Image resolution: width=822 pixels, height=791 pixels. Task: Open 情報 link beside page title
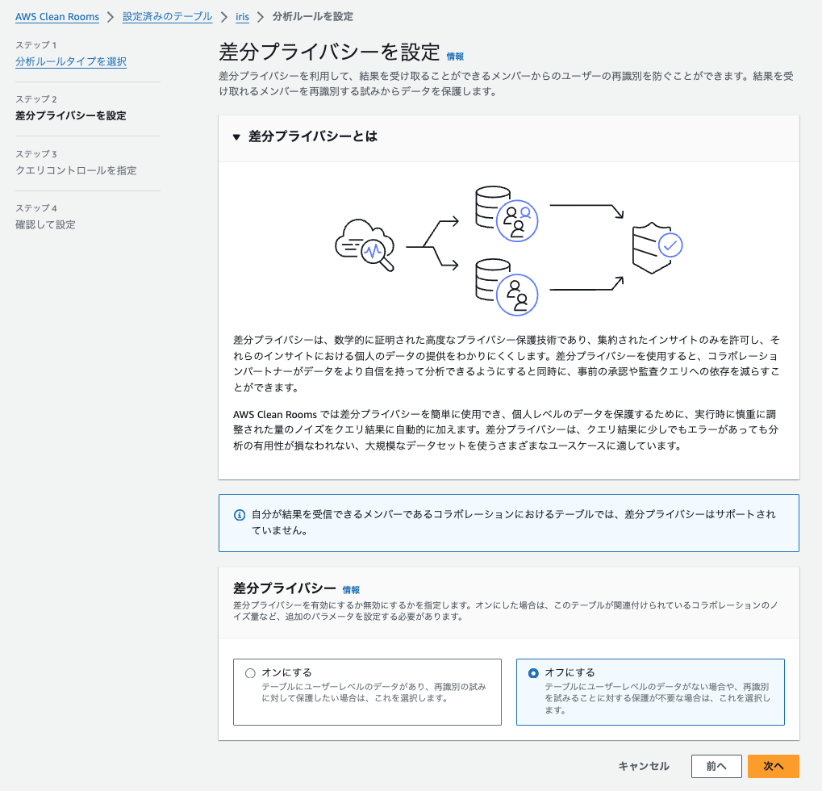click(x=455, y=56)
